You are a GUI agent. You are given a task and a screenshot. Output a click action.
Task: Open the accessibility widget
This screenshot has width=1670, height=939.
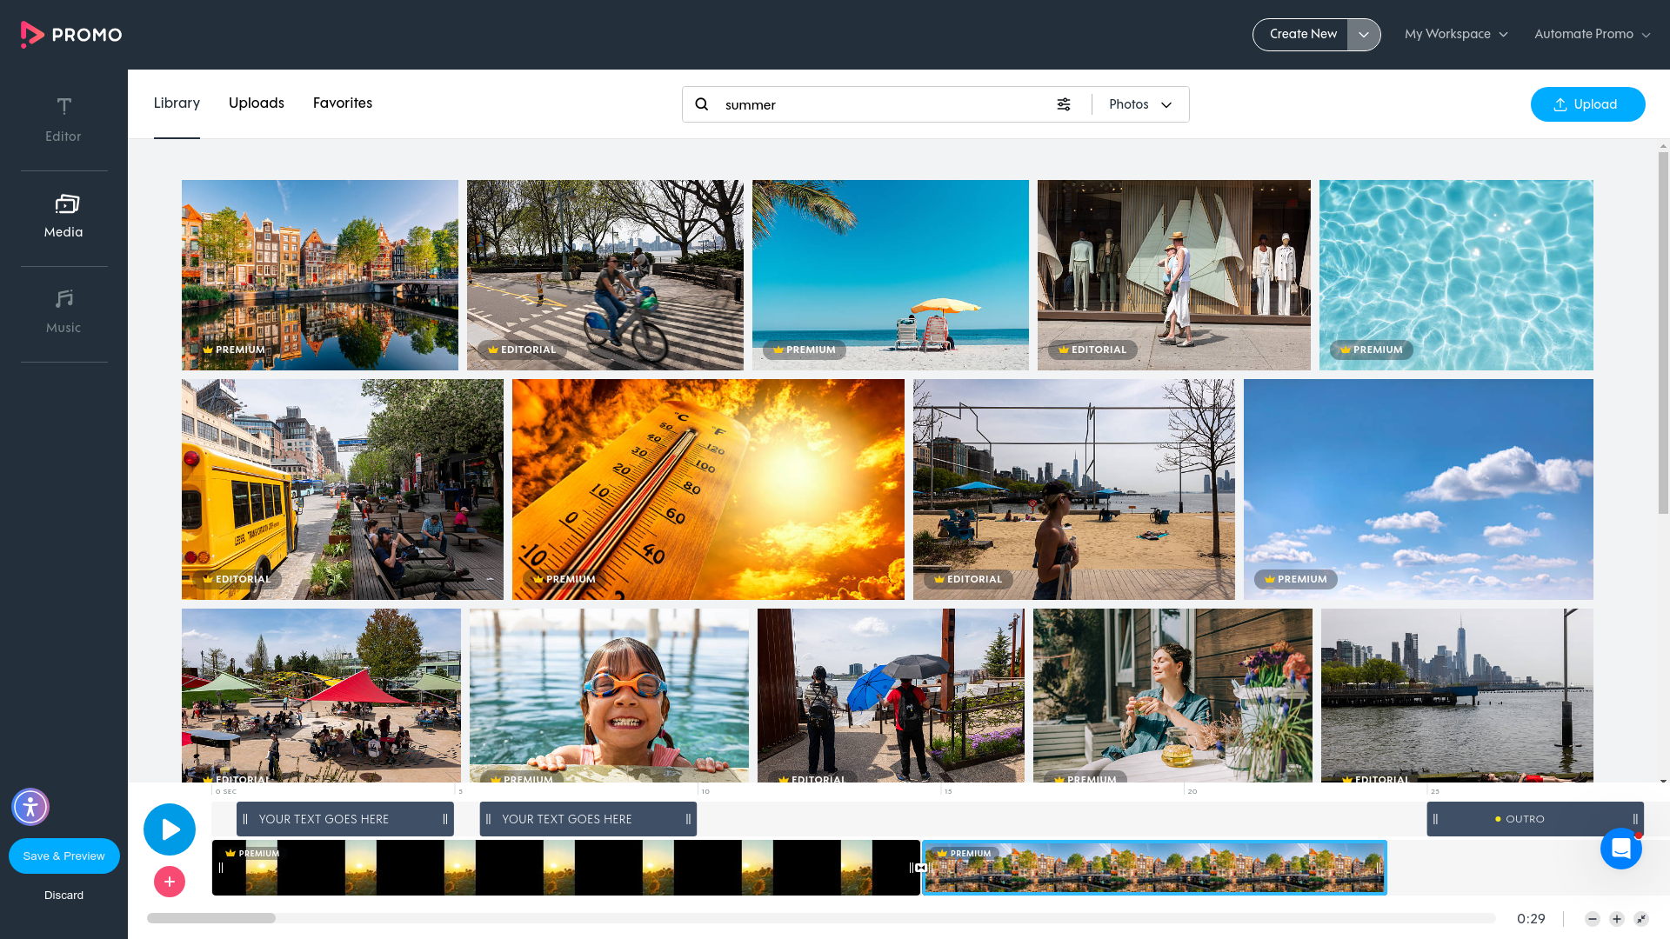click(x=30, y=807)
